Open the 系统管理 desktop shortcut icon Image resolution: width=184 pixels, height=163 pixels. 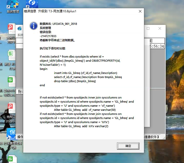point(13,6)
